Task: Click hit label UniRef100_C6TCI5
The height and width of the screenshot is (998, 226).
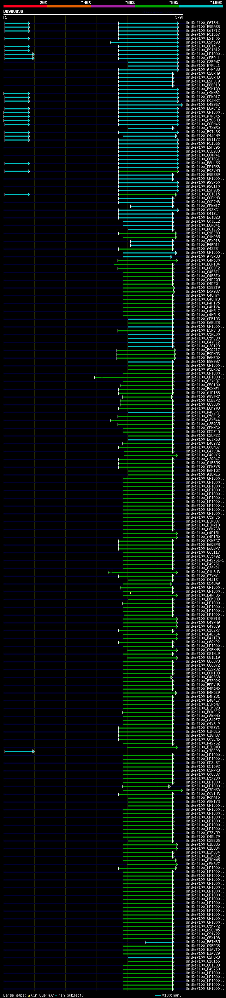Action: click(203, 194)
